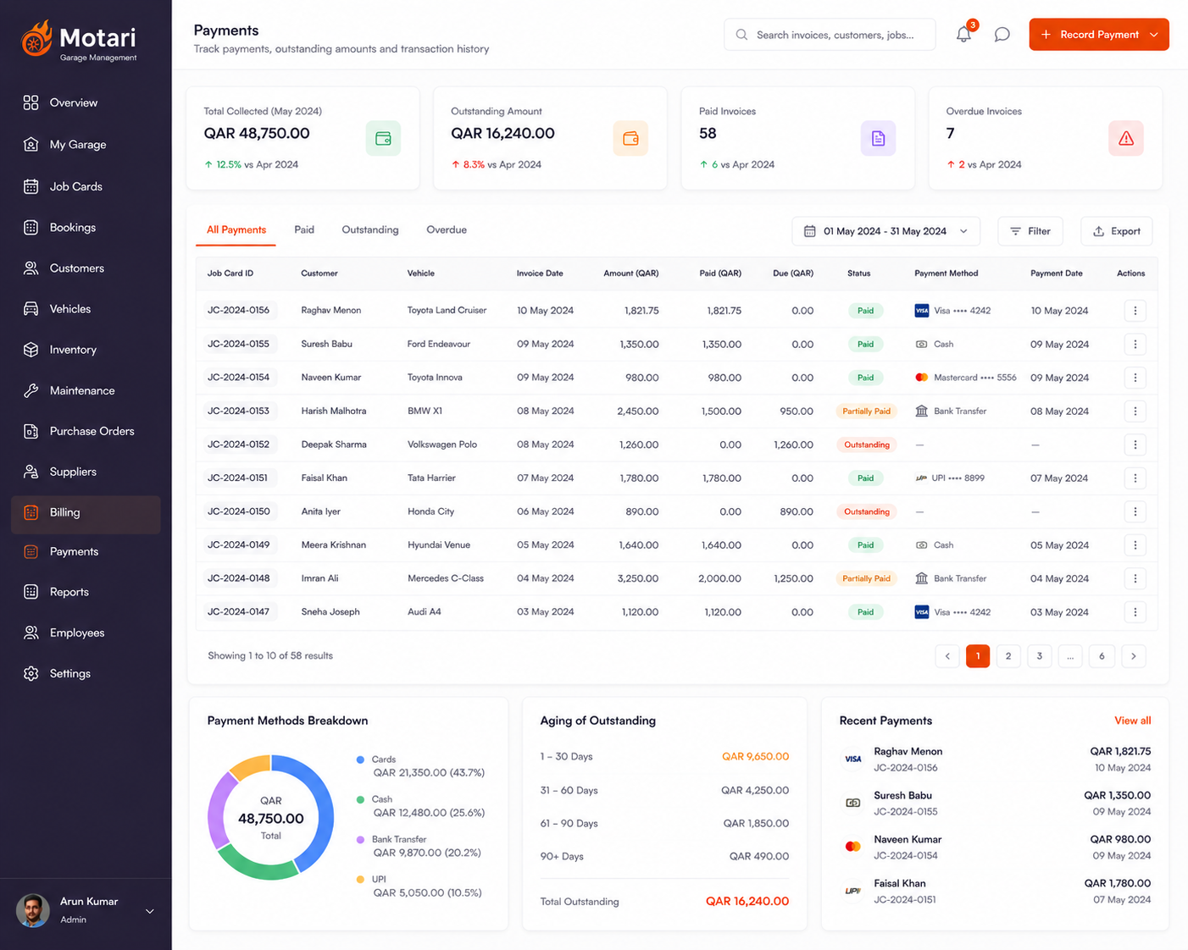Expand the Arun Kumar account menu chevron
Viewport: 1188px width, 950px height.
pos(150,911)
